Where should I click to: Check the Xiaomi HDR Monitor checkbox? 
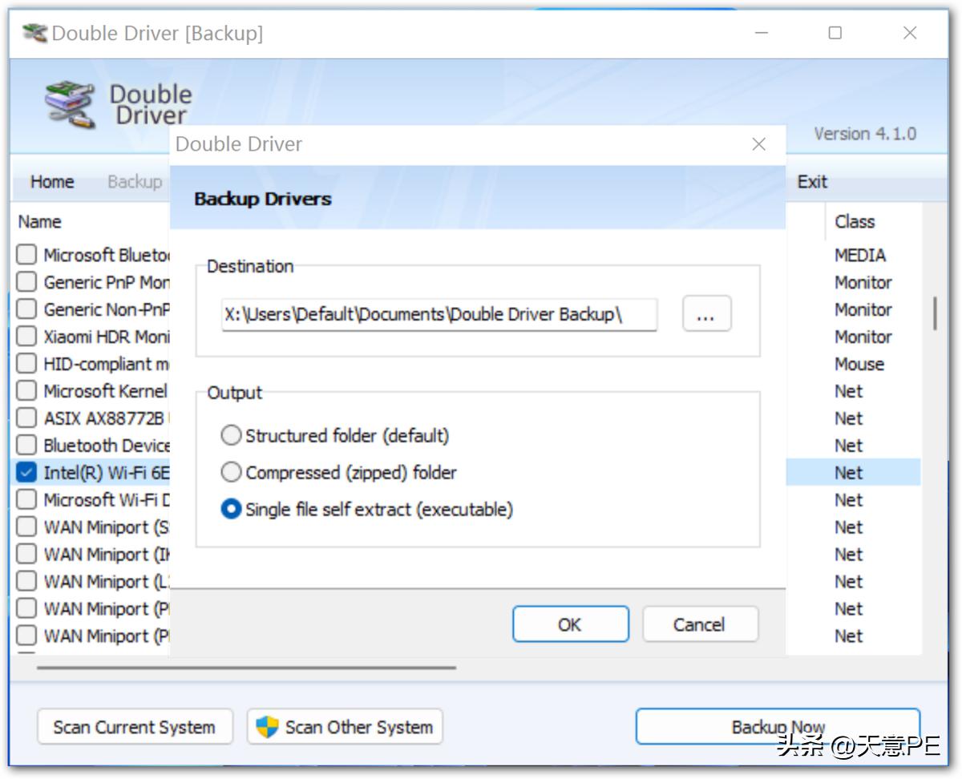26,337
